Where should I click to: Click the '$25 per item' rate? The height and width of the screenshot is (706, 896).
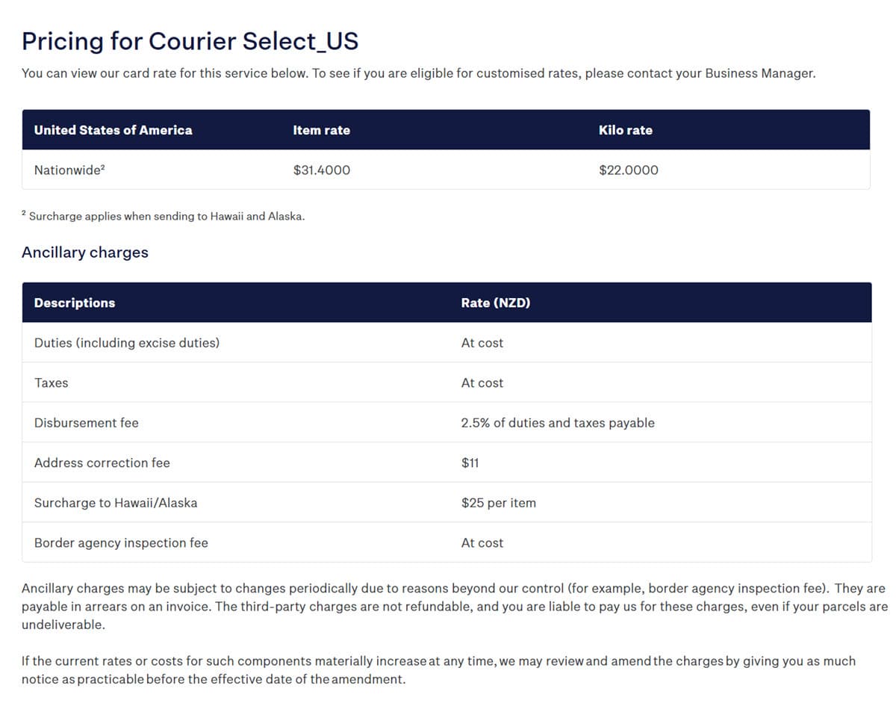coord(498,503)
